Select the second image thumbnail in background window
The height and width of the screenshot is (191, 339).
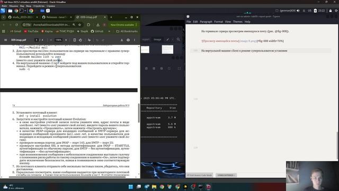[x=167, y=49]
